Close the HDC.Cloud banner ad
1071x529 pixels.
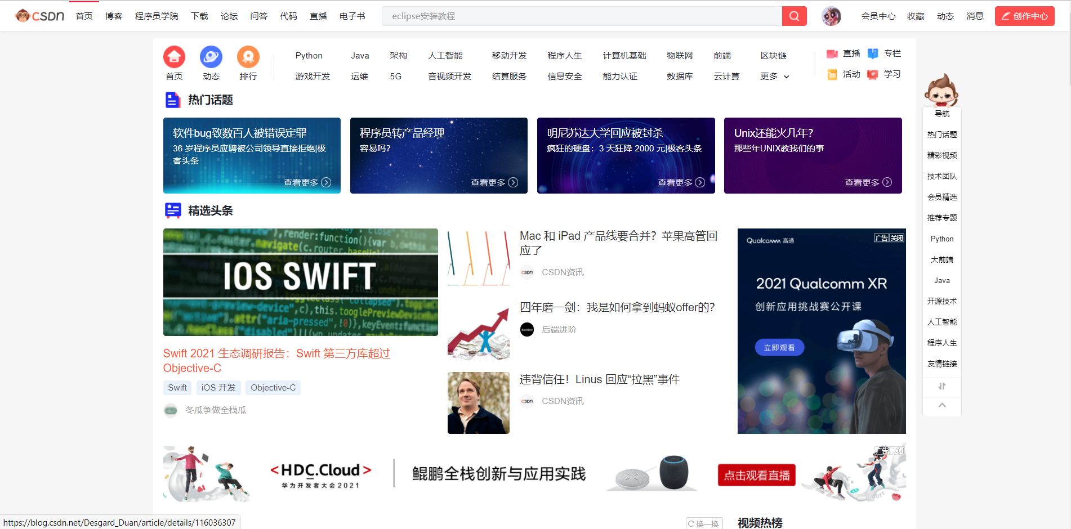pos(898,451)
